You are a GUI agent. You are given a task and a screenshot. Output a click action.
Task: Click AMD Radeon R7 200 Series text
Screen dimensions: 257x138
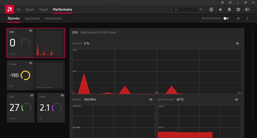98,32
